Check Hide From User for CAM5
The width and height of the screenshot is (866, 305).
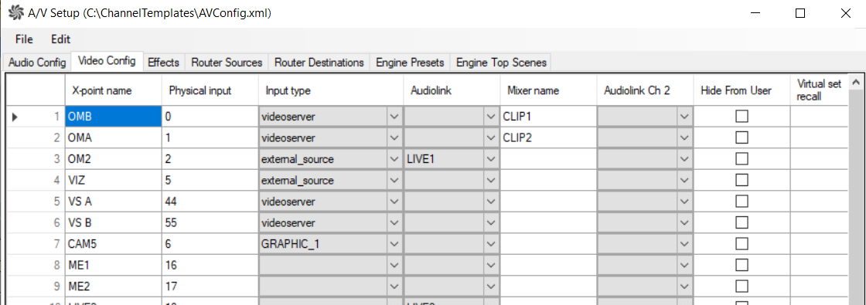pyautogui.click(x=742, y=243)
